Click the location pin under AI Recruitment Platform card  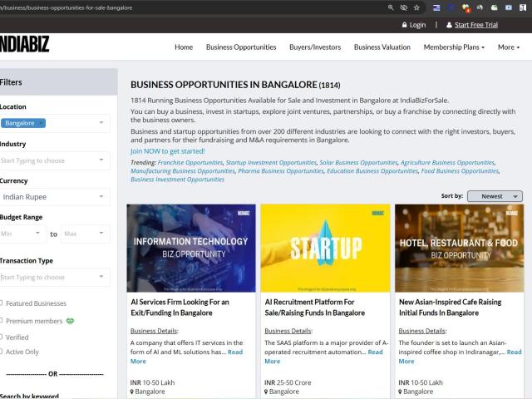266,392
